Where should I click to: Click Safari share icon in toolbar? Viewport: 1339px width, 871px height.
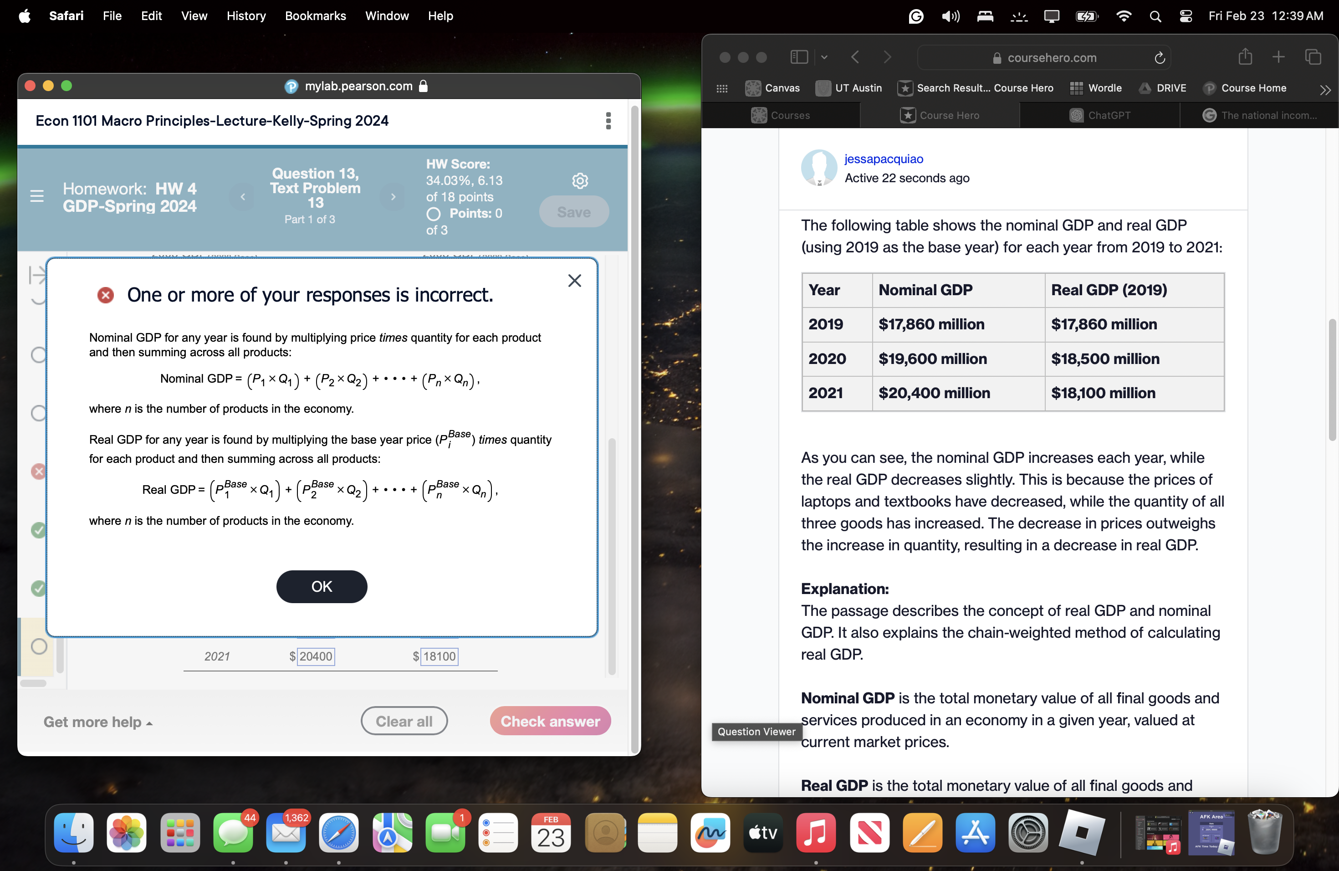pyautogui.click(x=1245, y=57)
